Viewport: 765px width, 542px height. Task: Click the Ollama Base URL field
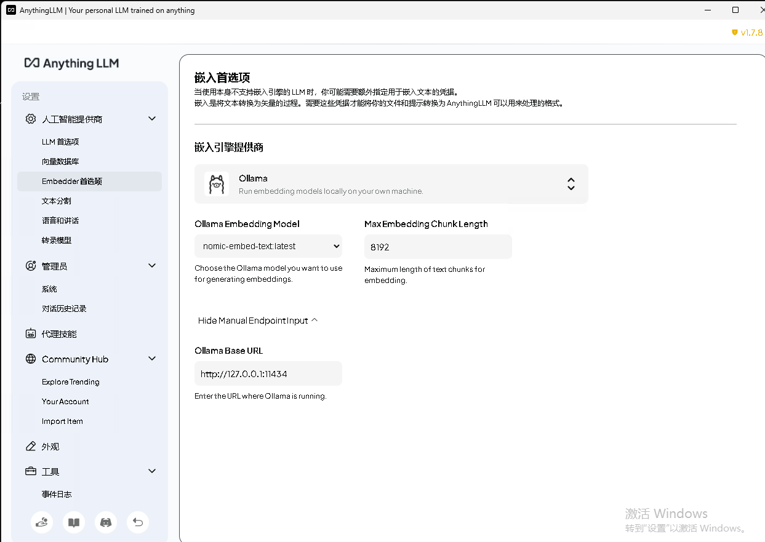click(x=268, y=373)
